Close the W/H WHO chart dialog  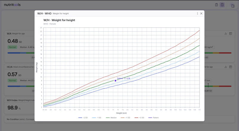pyautogui.click(x=201, y=13)
